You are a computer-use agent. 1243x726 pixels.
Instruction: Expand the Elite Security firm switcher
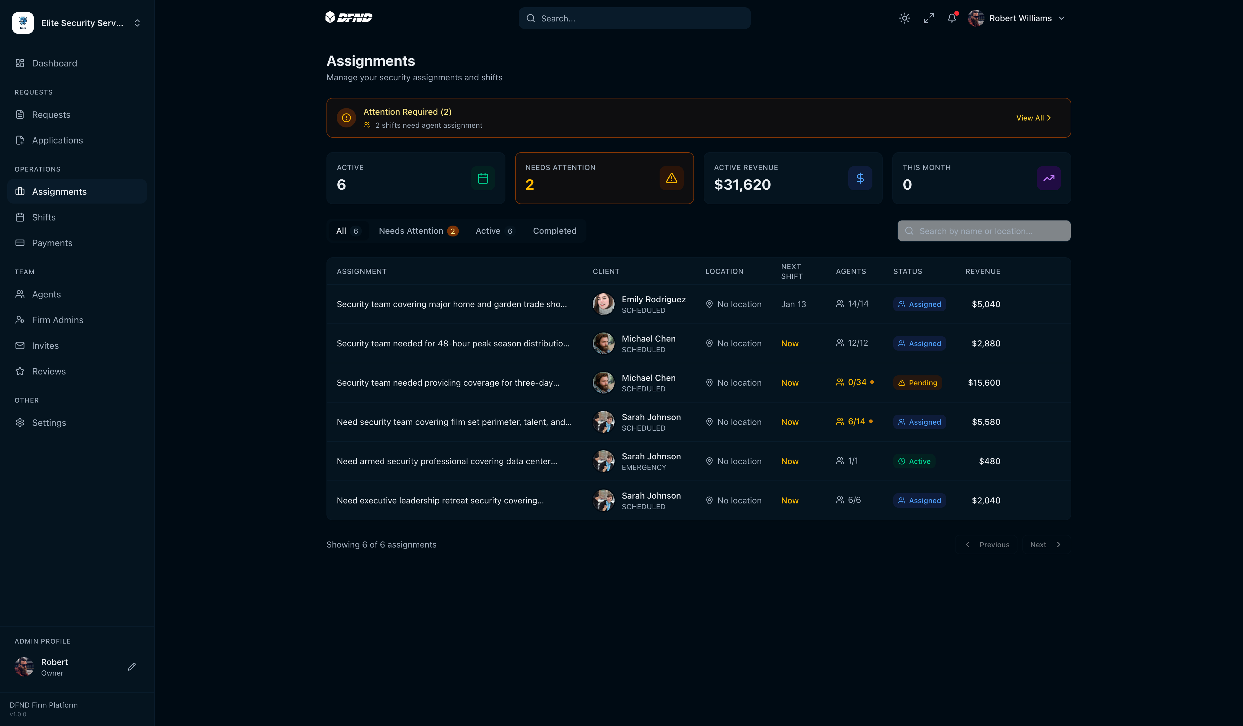[x=137, y=23]
